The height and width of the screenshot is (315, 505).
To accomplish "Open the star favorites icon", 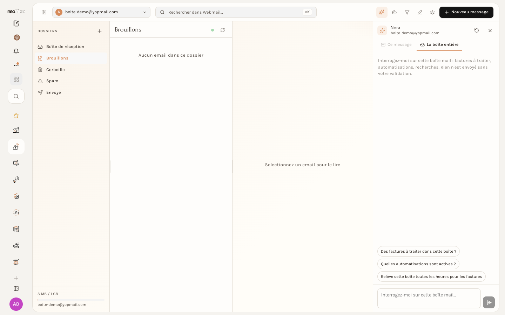I will [x=16, y=115].
